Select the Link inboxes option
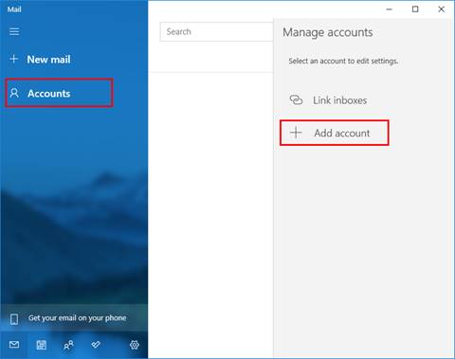This screenshot has width=455, height=359. point(339,100)
